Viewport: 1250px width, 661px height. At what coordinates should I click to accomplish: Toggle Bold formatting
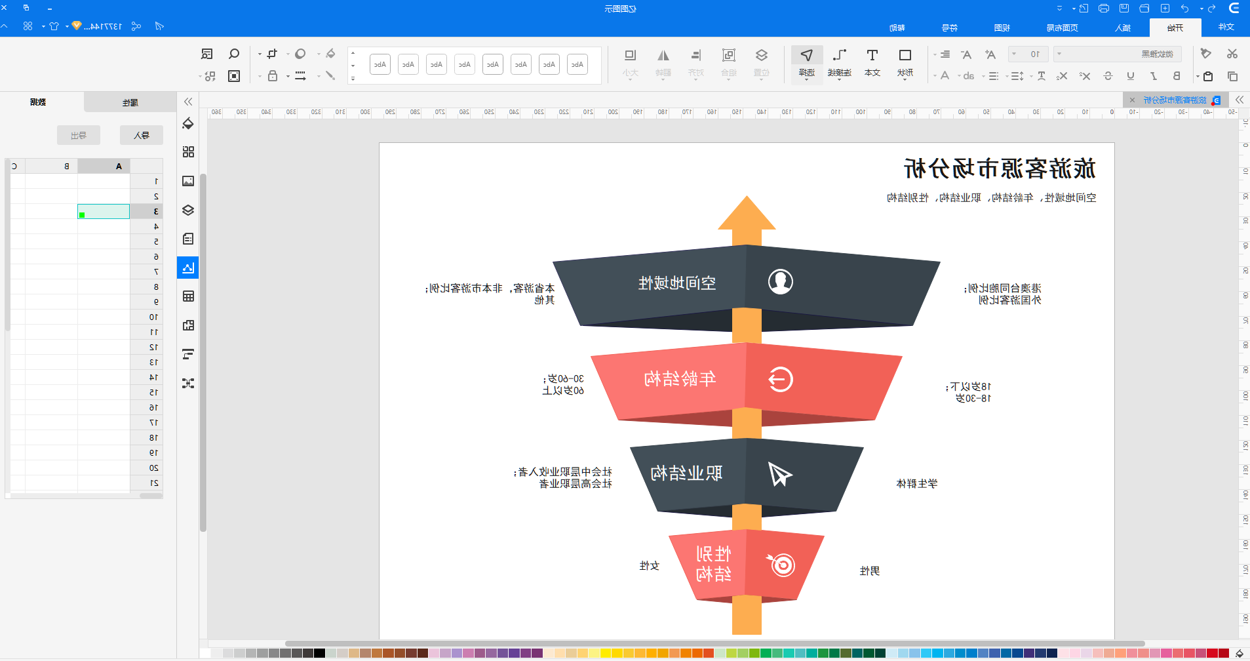pos(1177,76)
